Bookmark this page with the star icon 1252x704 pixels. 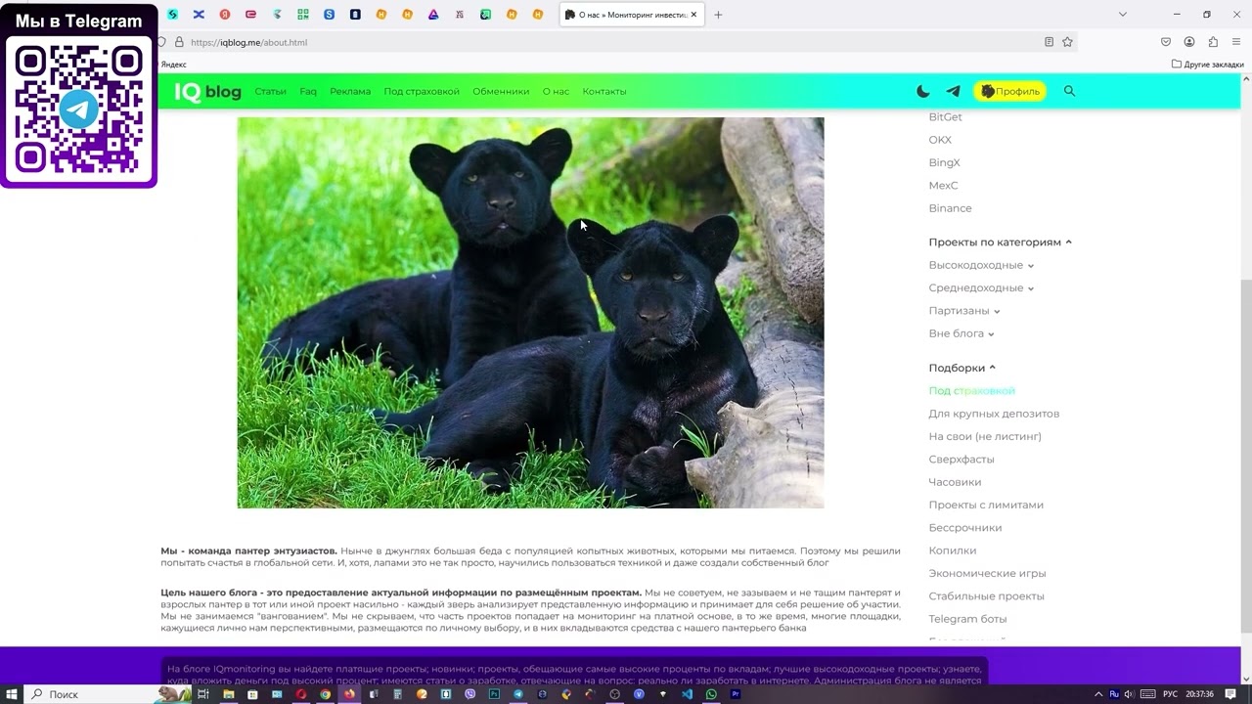1067,42
